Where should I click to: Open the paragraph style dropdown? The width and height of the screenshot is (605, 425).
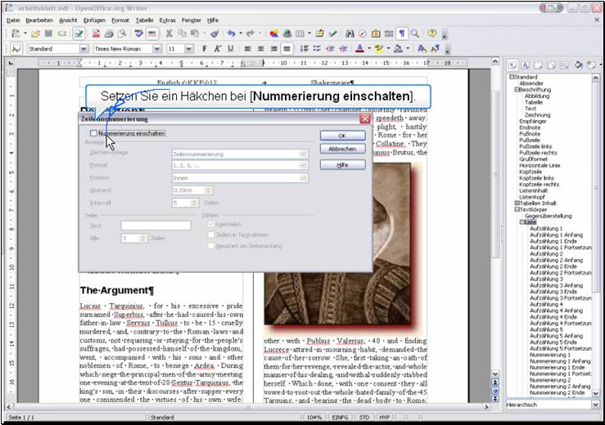pyautogui.click(x=84, y=49)
